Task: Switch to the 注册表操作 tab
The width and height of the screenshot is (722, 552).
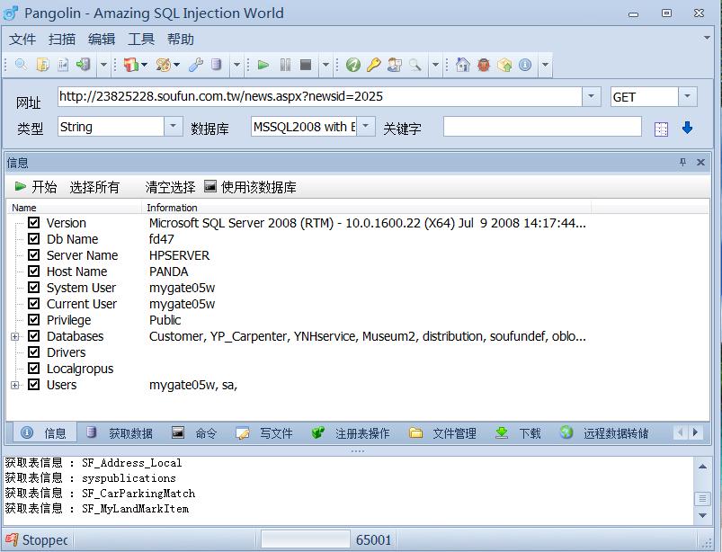Action: coord(351,432)
